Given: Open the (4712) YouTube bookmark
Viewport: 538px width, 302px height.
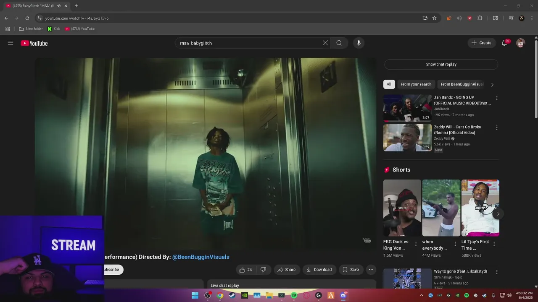Looking at the screenshot, I should pyautogui.click(x=80, y=29).
